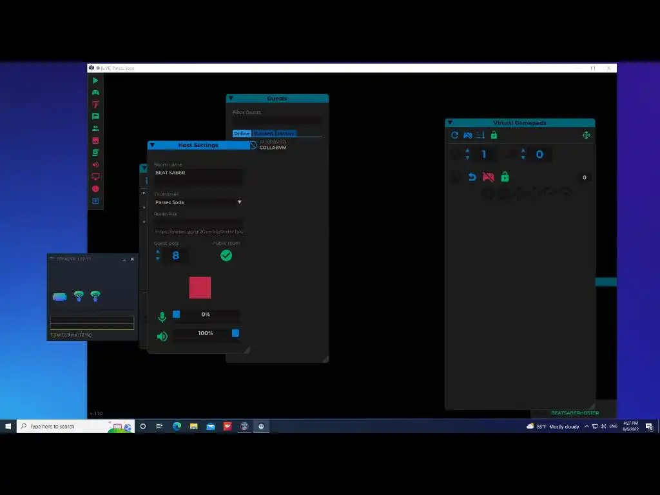Collapse the Guests panel
The height and width of the screenshot is (495, 660).
pos(231,99)
